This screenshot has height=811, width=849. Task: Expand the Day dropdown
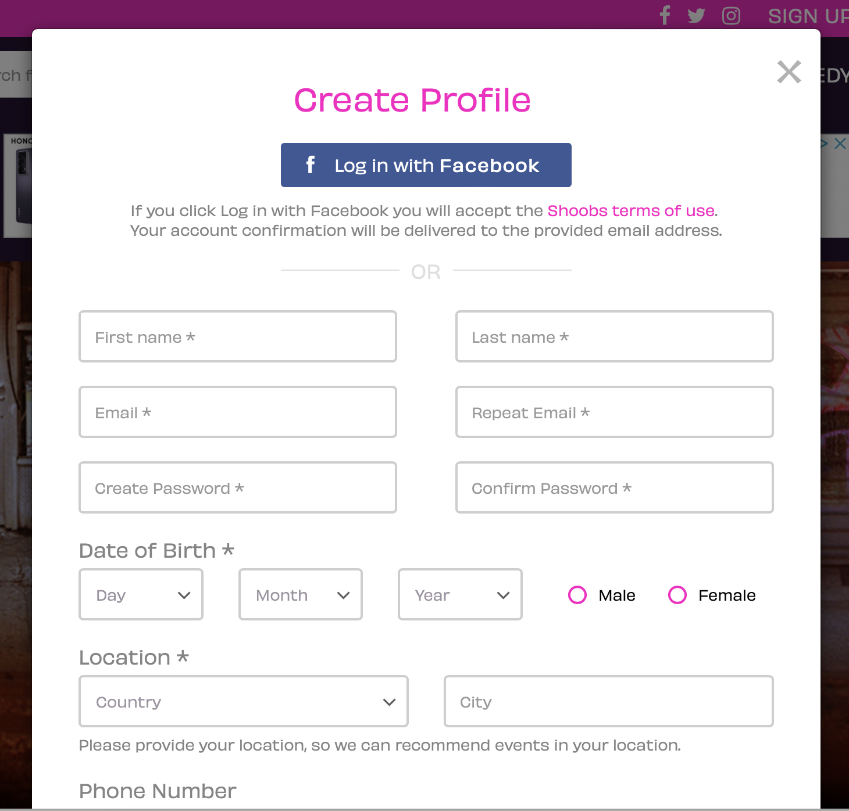(x=141, y=594)
